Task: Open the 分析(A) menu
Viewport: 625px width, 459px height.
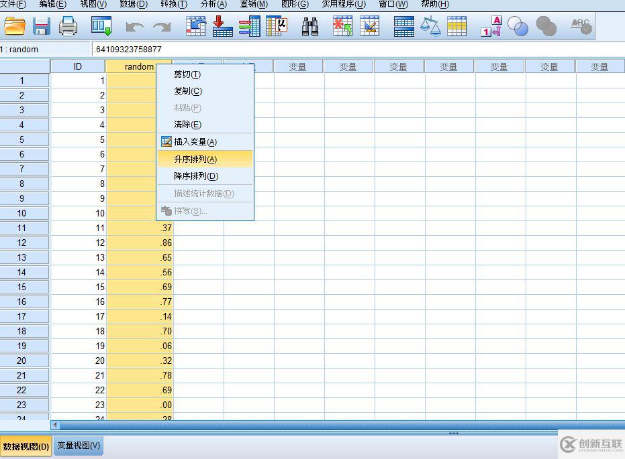Action: coord(213,5)
